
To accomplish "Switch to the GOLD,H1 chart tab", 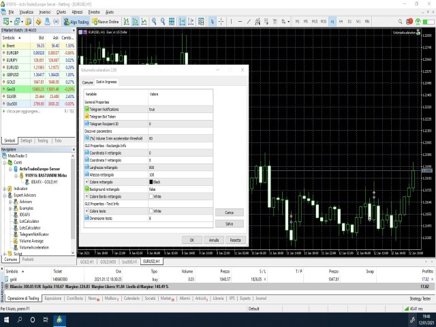I will click(87, 262).
